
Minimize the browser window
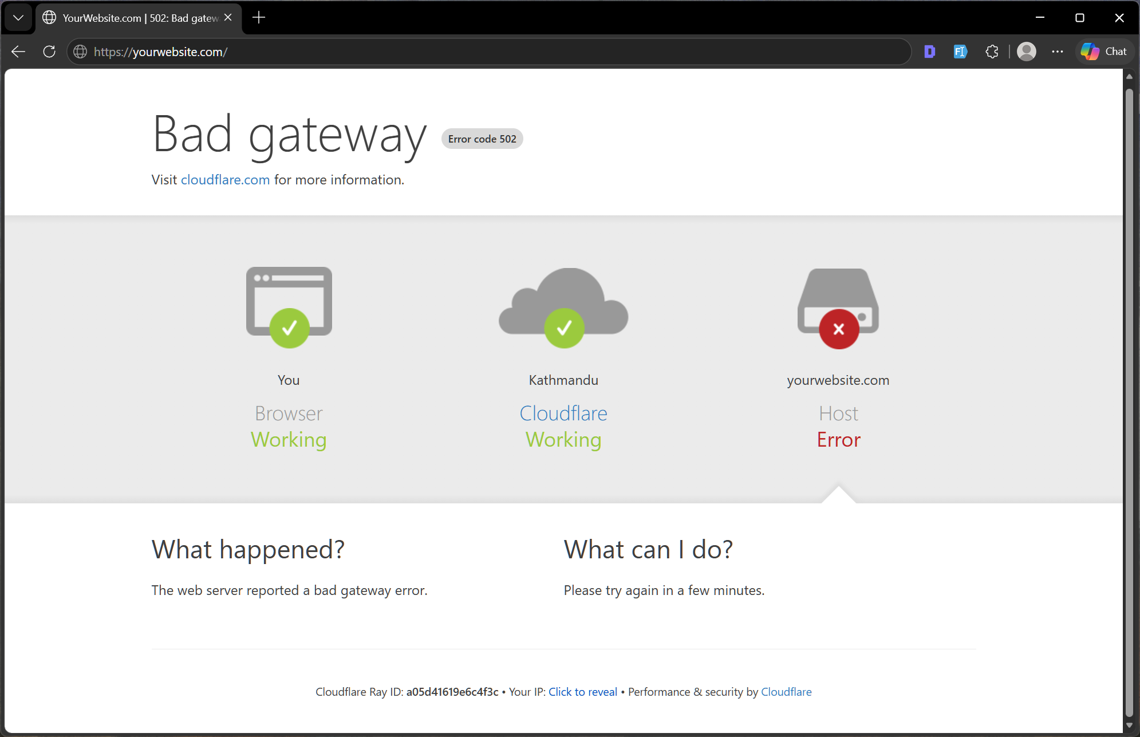(1040, 18)
